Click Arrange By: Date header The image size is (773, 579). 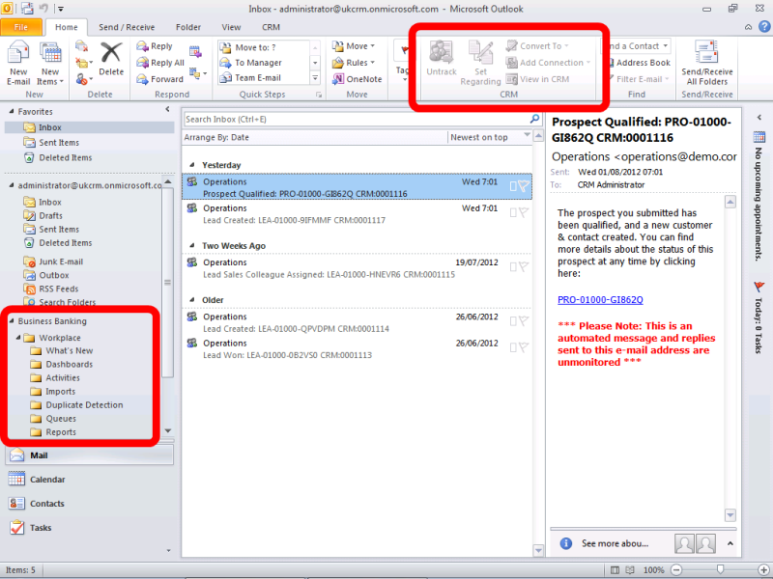pyautogui.click(x=216, y=137)
